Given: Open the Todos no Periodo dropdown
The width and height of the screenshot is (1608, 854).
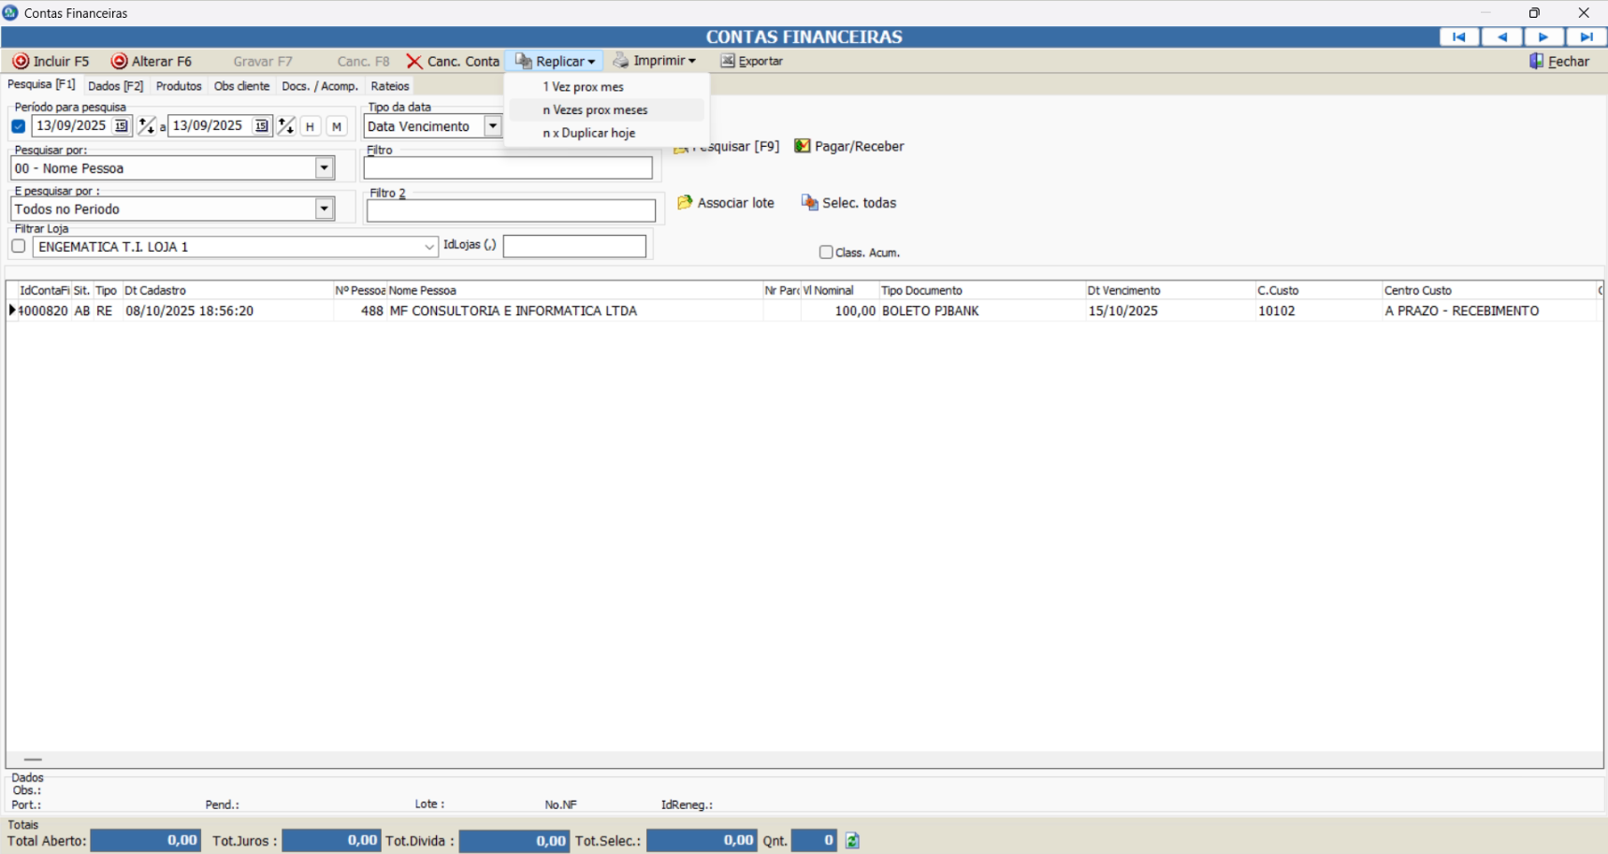Looking at the screenshot, I should tap(324, 210).
